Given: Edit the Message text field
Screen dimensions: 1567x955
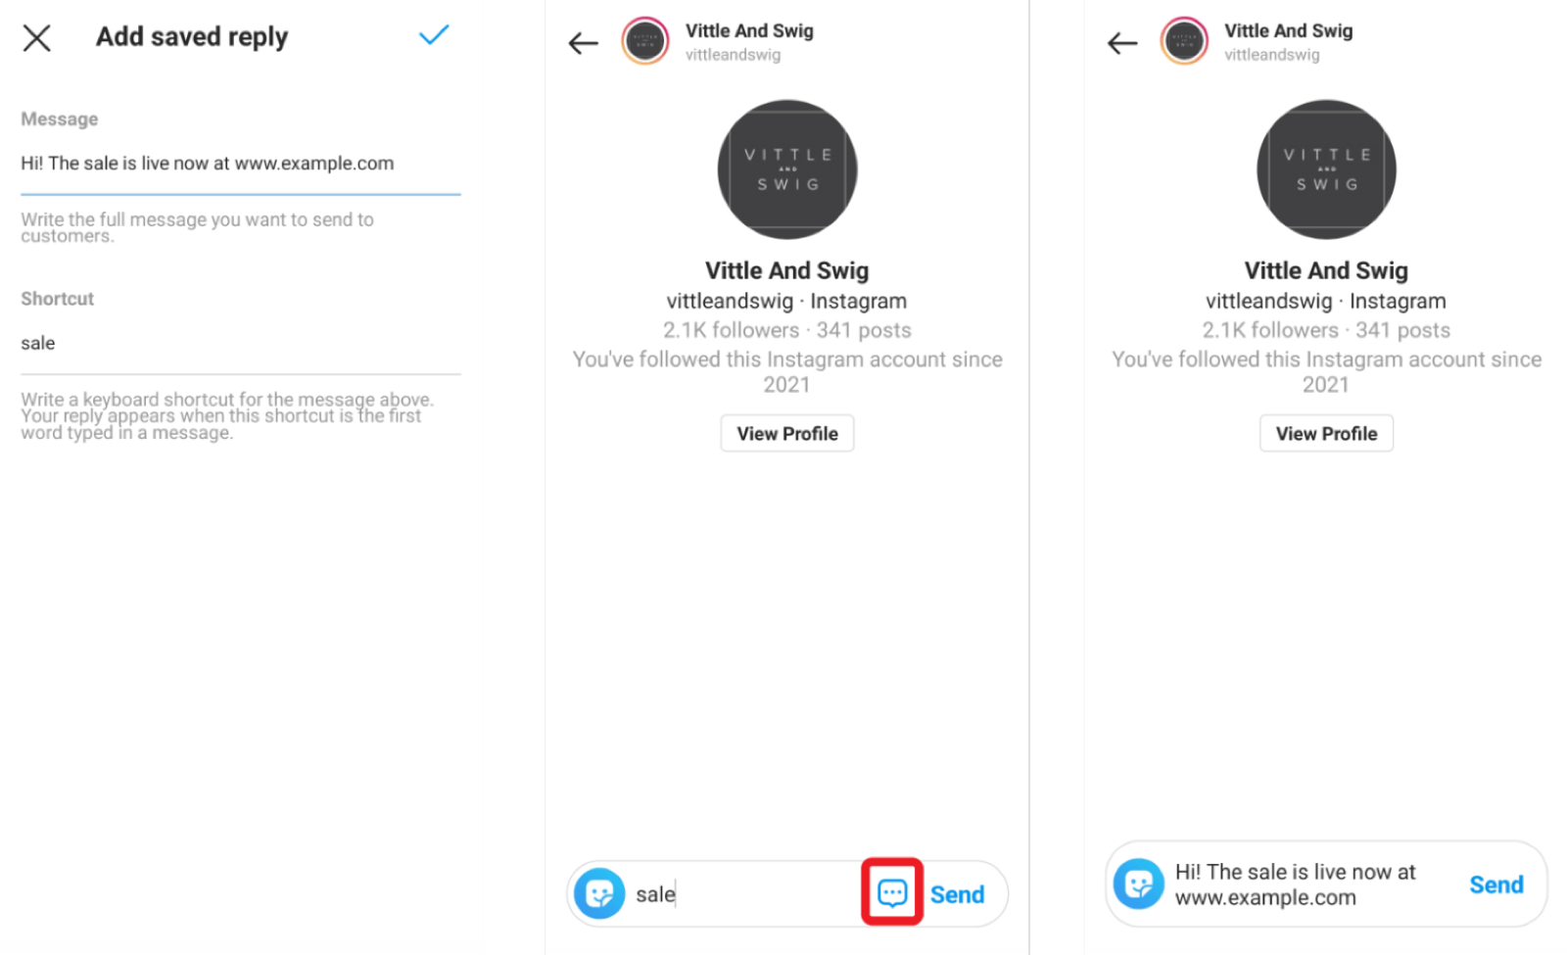Looking at the screenshot, I should [241, 164].
